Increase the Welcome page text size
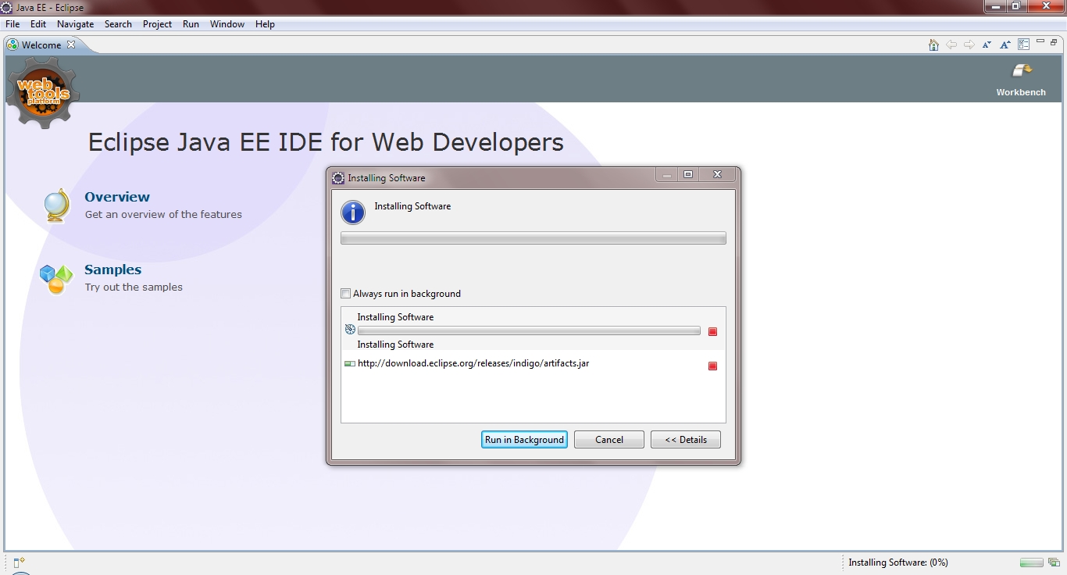 (1005, 45)
